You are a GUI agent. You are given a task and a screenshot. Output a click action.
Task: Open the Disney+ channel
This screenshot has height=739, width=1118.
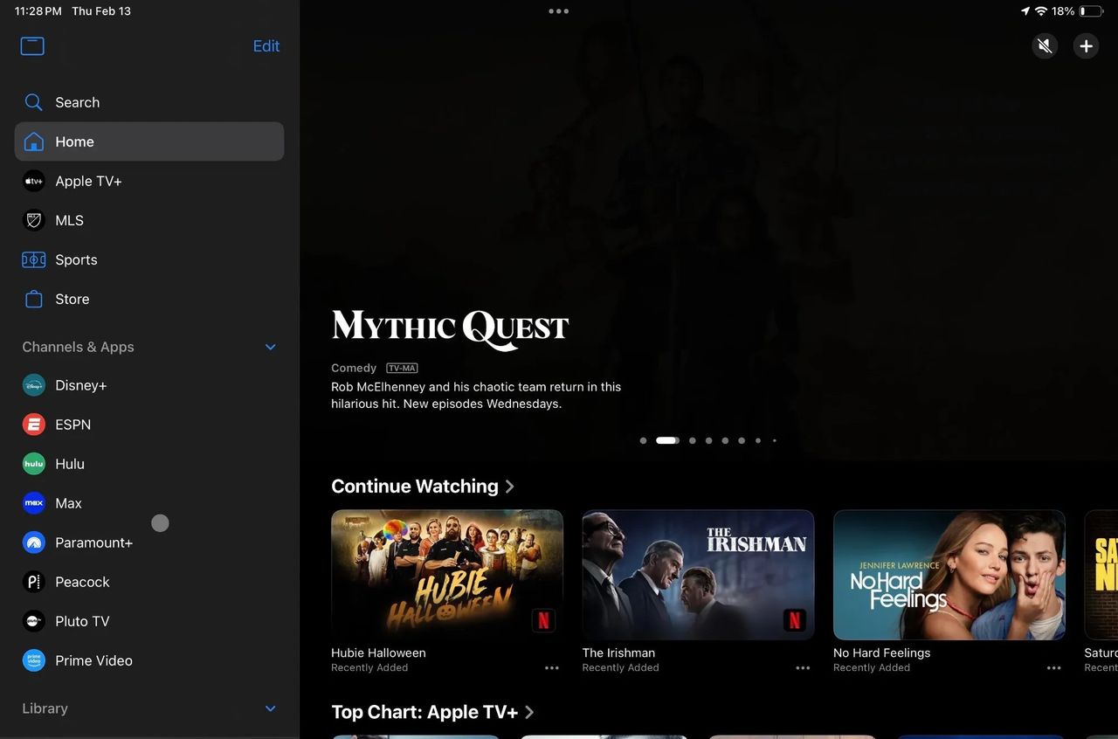(x=81, y=385)
